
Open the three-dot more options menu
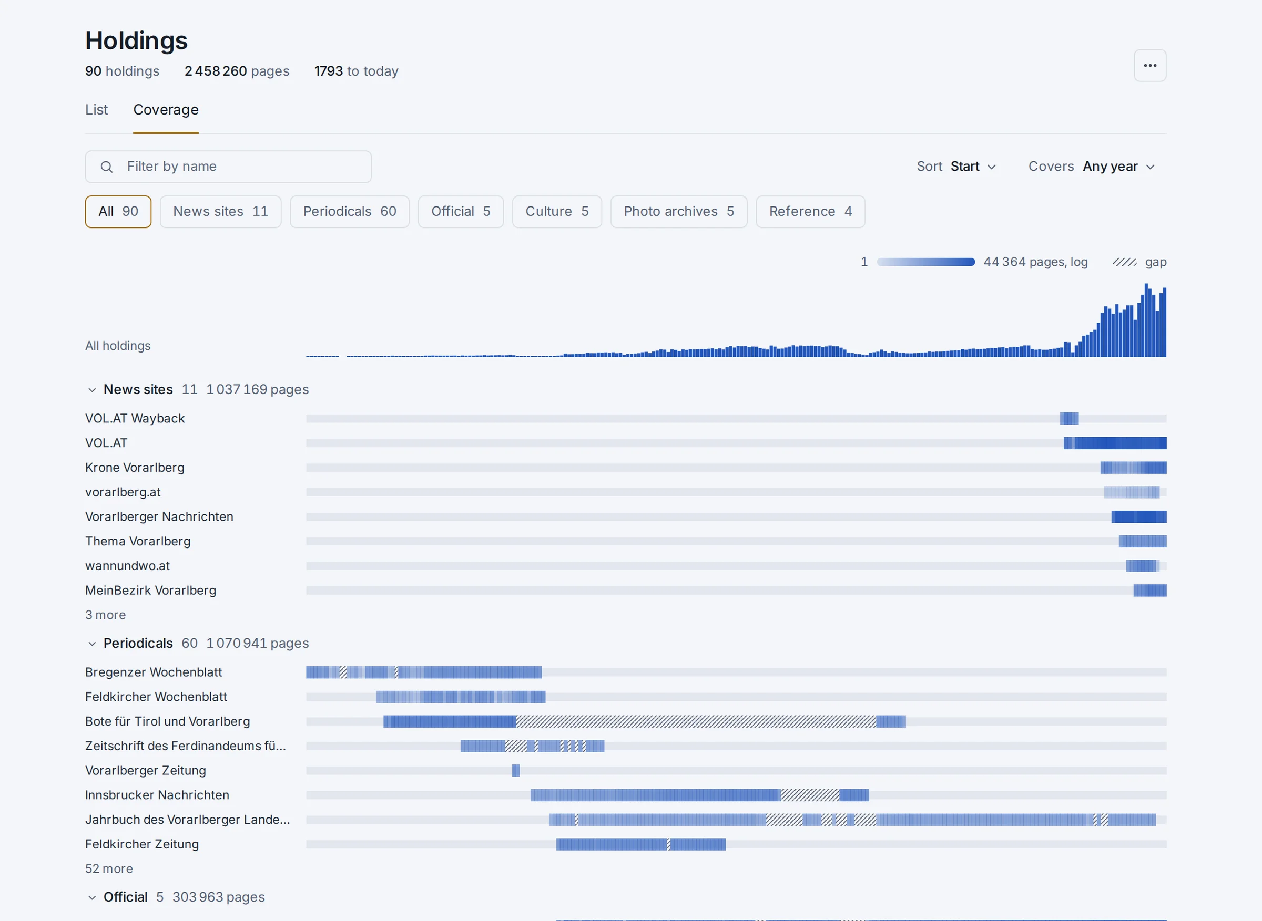[1150, 66]
